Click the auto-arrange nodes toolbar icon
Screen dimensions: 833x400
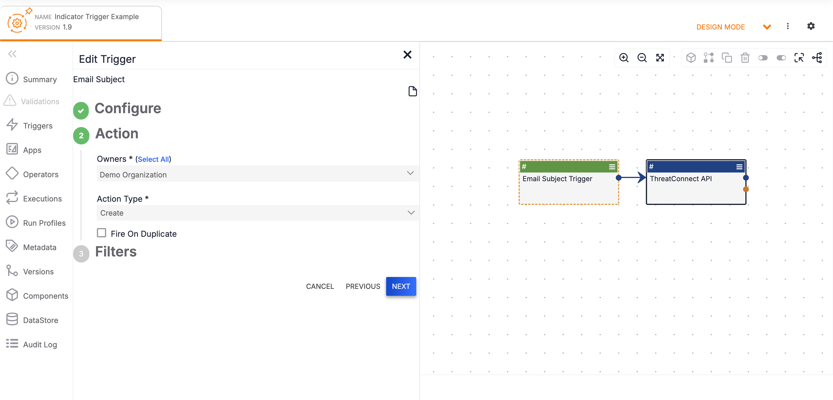click(x=709, y=58)
